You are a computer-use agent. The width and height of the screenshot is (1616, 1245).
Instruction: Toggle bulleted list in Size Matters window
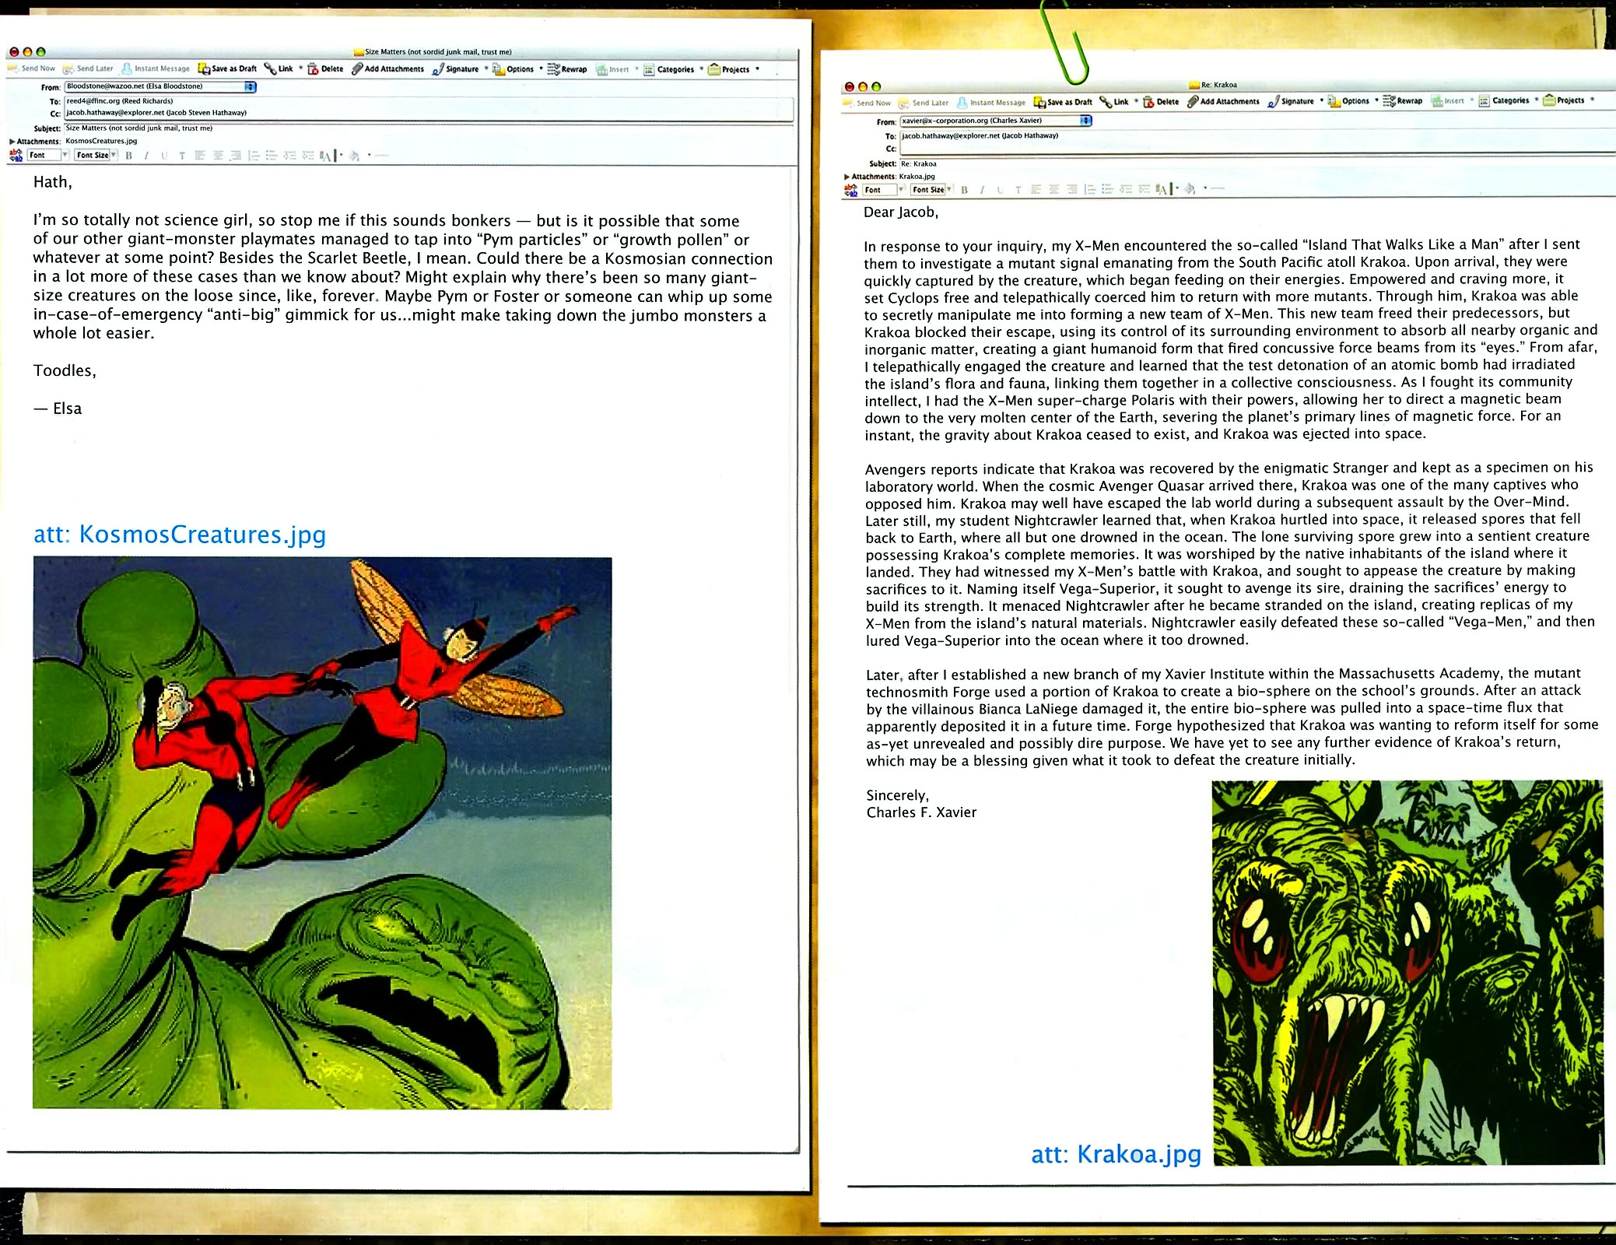pos(271,156)
